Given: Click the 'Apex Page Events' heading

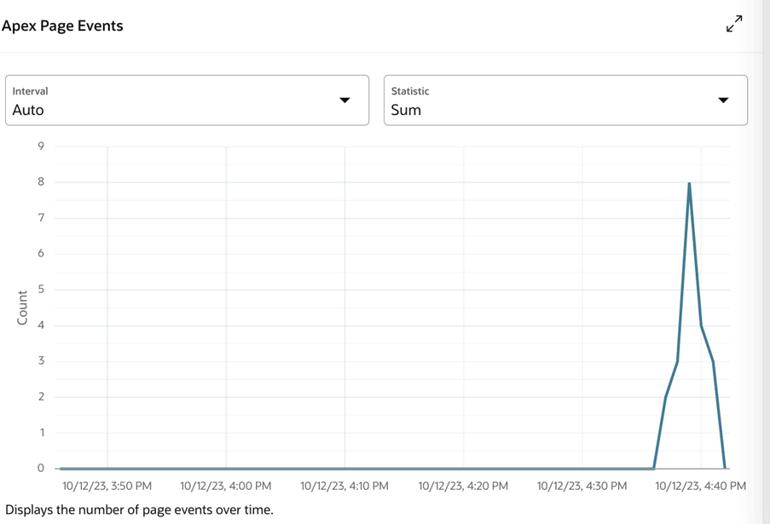Looking at the screenshot, I should tap(62, 26).
